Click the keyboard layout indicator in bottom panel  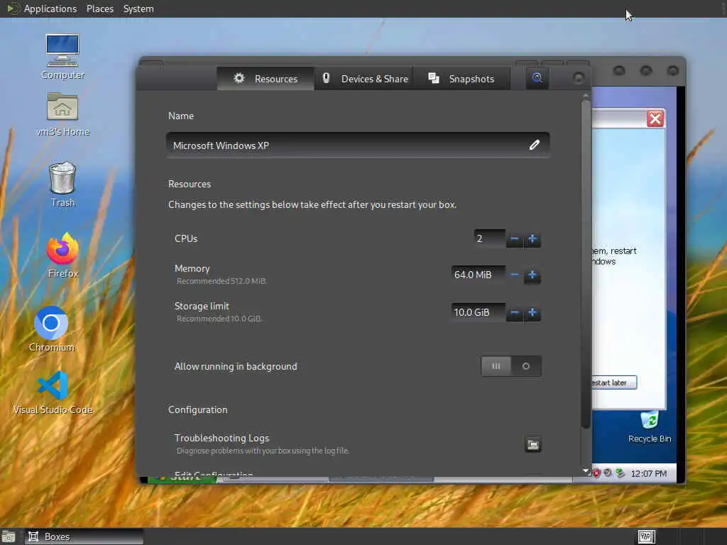[x=646, y=536]
